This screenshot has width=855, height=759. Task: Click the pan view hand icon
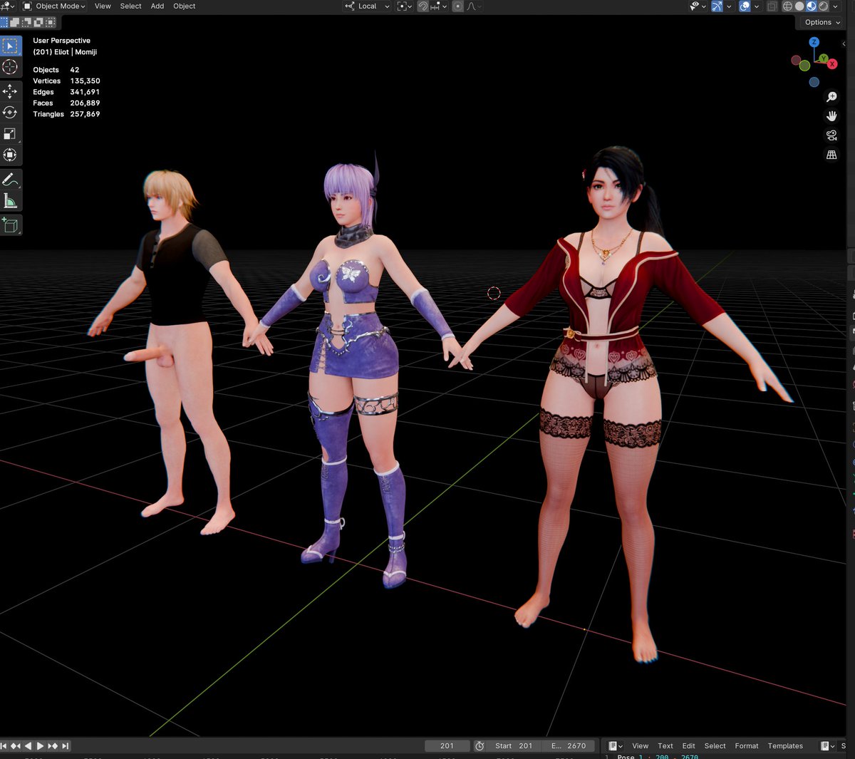click(831, 115)
